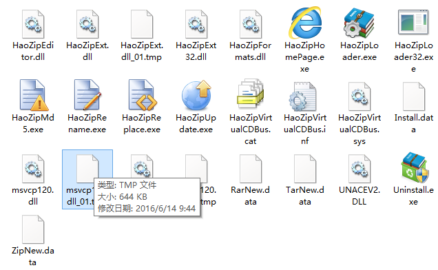
Task: Select the HaoZipUpdate.exe globe arrow icon
Action: [196, 95]
